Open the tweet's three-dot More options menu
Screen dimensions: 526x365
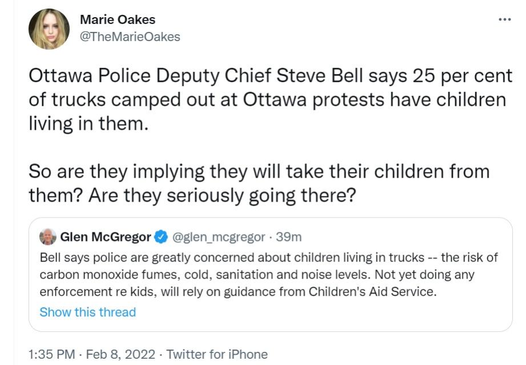(x=504, y=20)
